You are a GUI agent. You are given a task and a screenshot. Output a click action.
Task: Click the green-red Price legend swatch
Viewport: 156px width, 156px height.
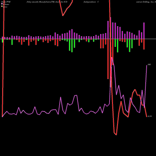pyautogui.click(x=2, y=6)
